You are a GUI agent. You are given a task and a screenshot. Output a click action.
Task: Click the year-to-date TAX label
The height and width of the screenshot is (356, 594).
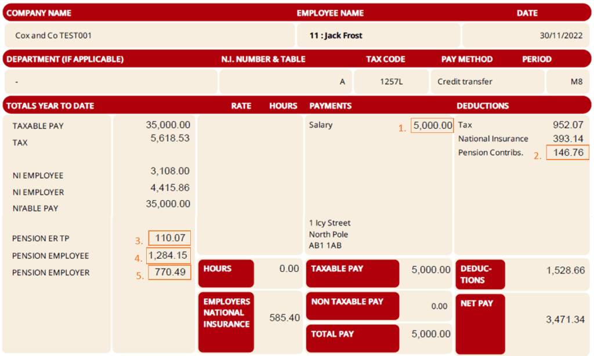(x=20, y=143)
